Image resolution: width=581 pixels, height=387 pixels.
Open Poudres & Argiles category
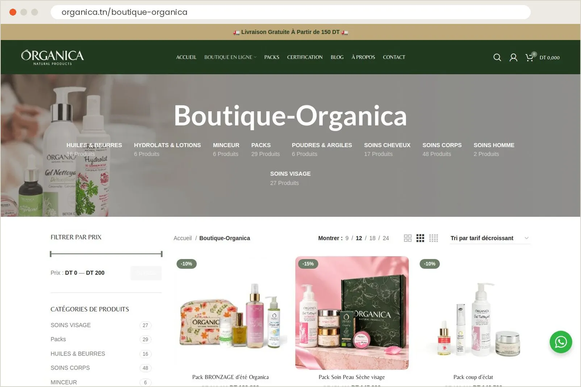click(322, 149)
